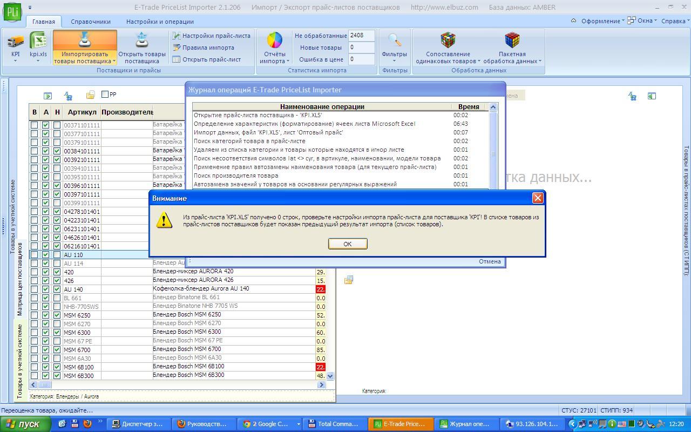Switch to lower Товары в учетной системе tab
The height and width of the screenshot is (432, 691).
[x=20, y=361]
